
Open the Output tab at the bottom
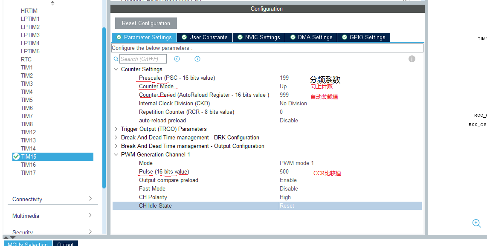[65, 243]
